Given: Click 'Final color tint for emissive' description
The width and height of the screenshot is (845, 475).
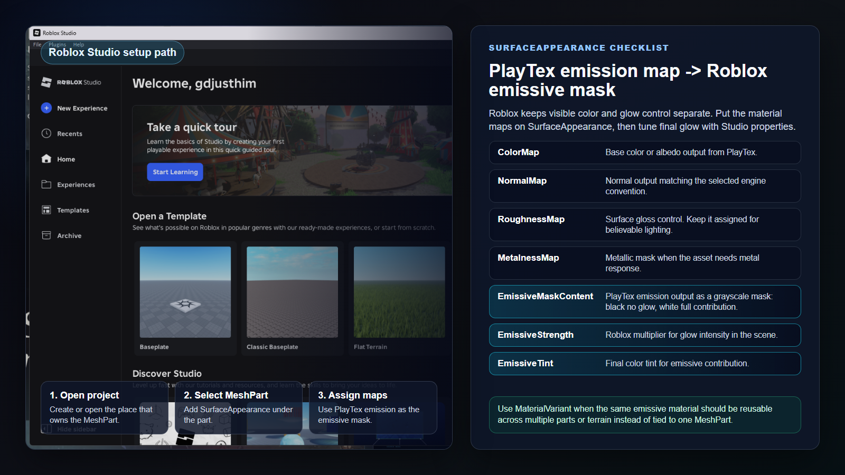Looking at the screenshot, I should point(677,363).
